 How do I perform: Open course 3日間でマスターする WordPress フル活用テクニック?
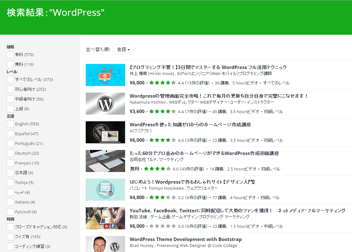[x=208, y=67]
